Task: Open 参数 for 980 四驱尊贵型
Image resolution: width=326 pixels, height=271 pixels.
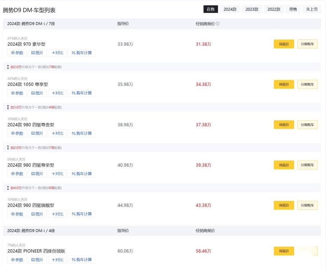Action: (x=17, y=133)
